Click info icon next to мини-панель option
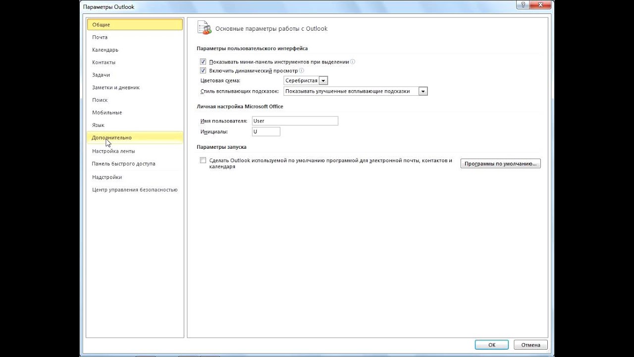Screen dimensions: 634x357 point(353,62)
